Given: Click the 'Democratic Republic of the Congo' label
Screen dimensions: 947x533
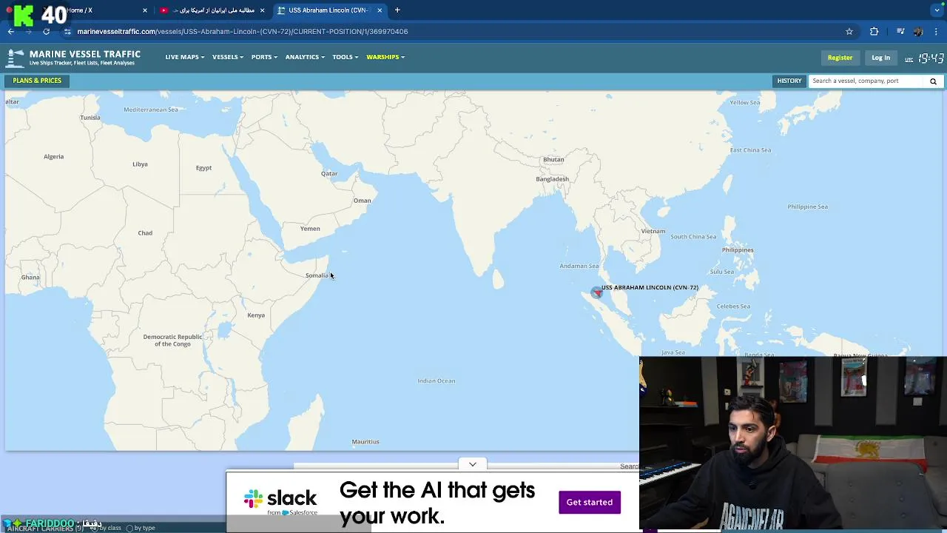Looking at the screenshot, I should click(172, 341).
